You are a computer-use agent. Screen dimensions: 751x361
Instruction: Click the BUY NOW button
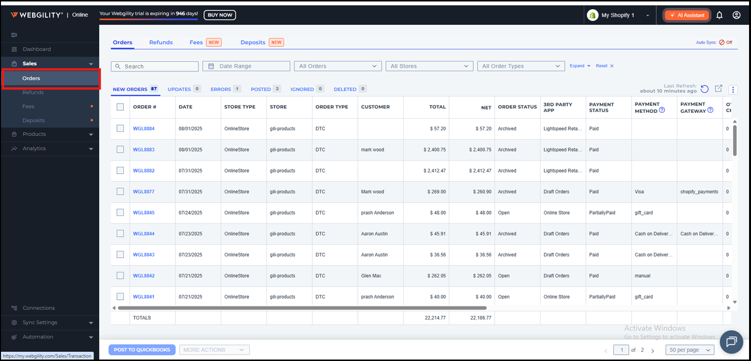[x=220, y=15]
